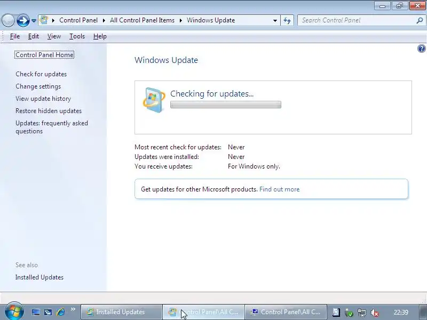Expand the arrow after All Control Panel Items
Image resolution: width=427 pixels, height=320 pixels.
click(x=180, y=20)
